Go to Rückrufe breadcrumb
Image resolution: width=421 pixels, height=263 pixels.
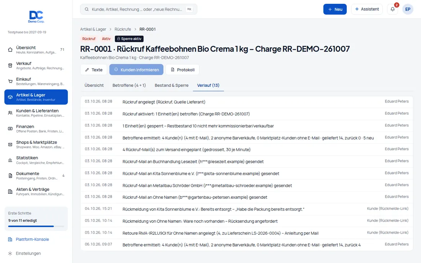coord(123,29)
